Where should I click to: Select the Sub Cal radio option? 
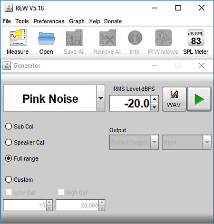coord(9,127)
